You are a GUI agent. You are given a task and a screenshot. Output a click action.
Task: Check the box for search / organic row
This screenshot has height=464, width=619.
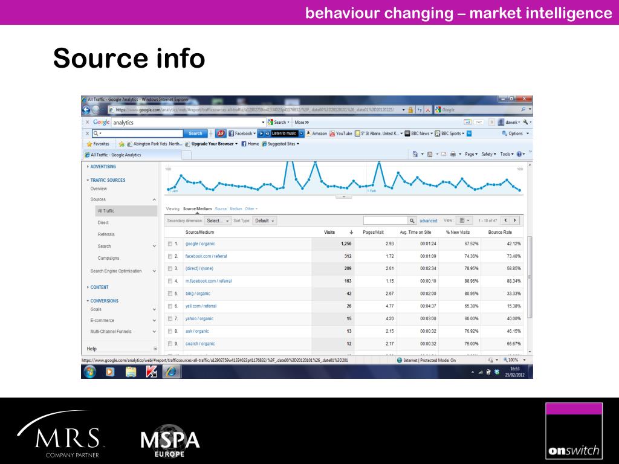pyautogui.click(x=170, y=344)
